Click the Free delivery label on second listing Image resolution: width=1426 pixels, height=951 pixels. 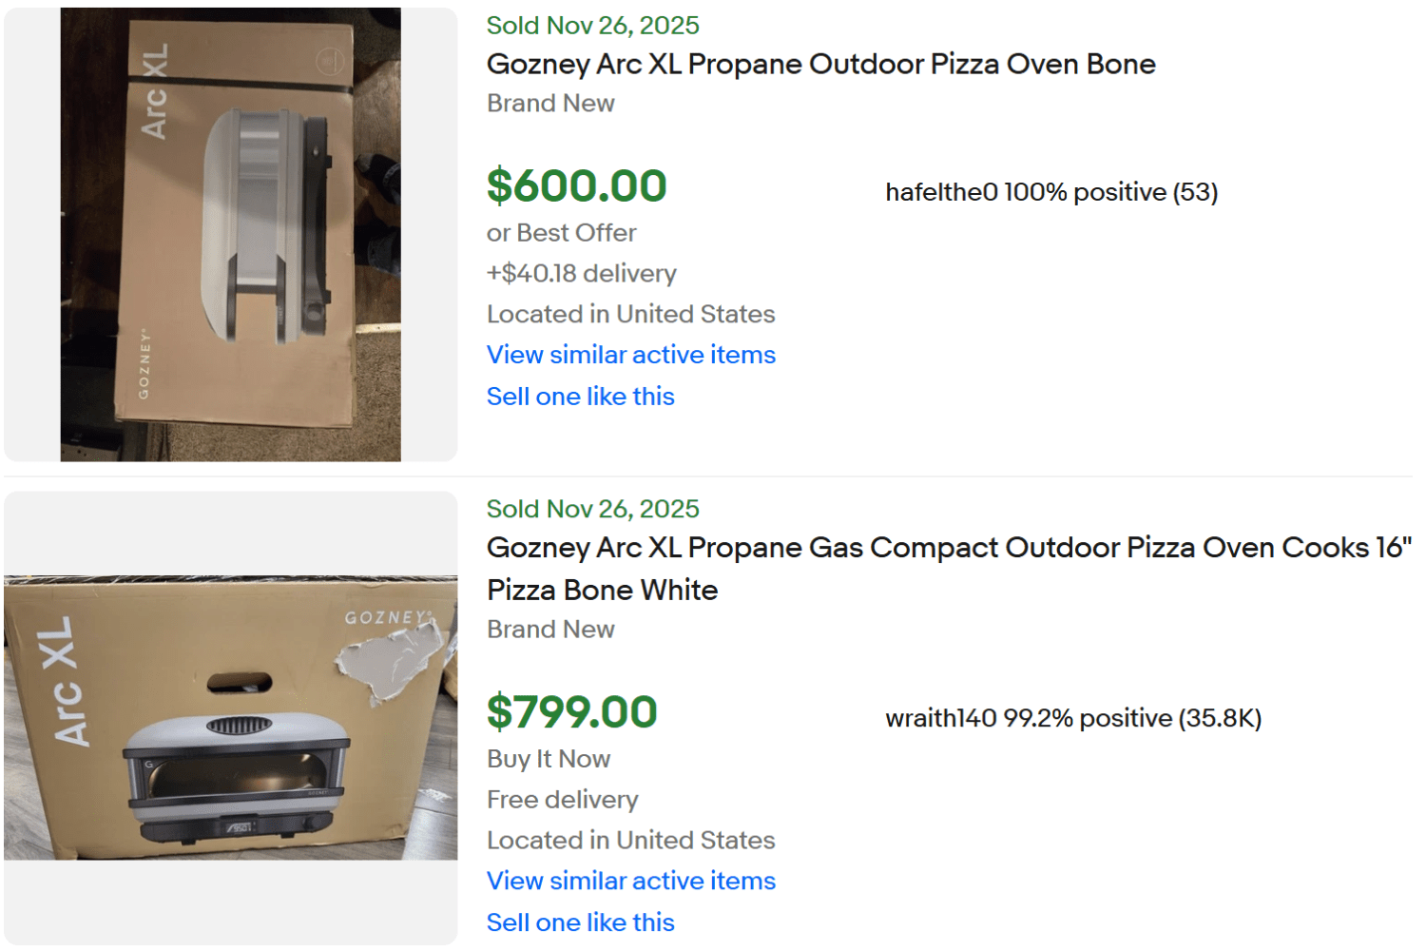pos(562,800)
